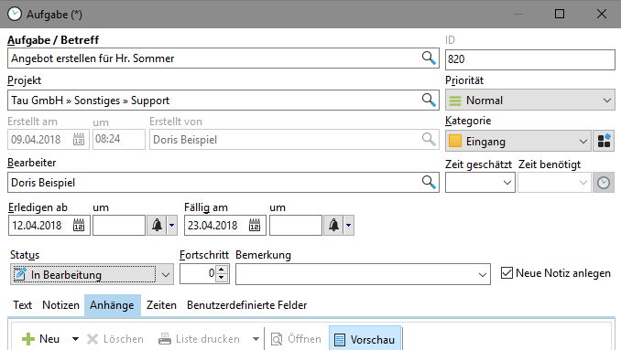Open Kategorie dropdown with orange Eingang swatch
Screen dimensions: 621x350
(x=518, y=141)
